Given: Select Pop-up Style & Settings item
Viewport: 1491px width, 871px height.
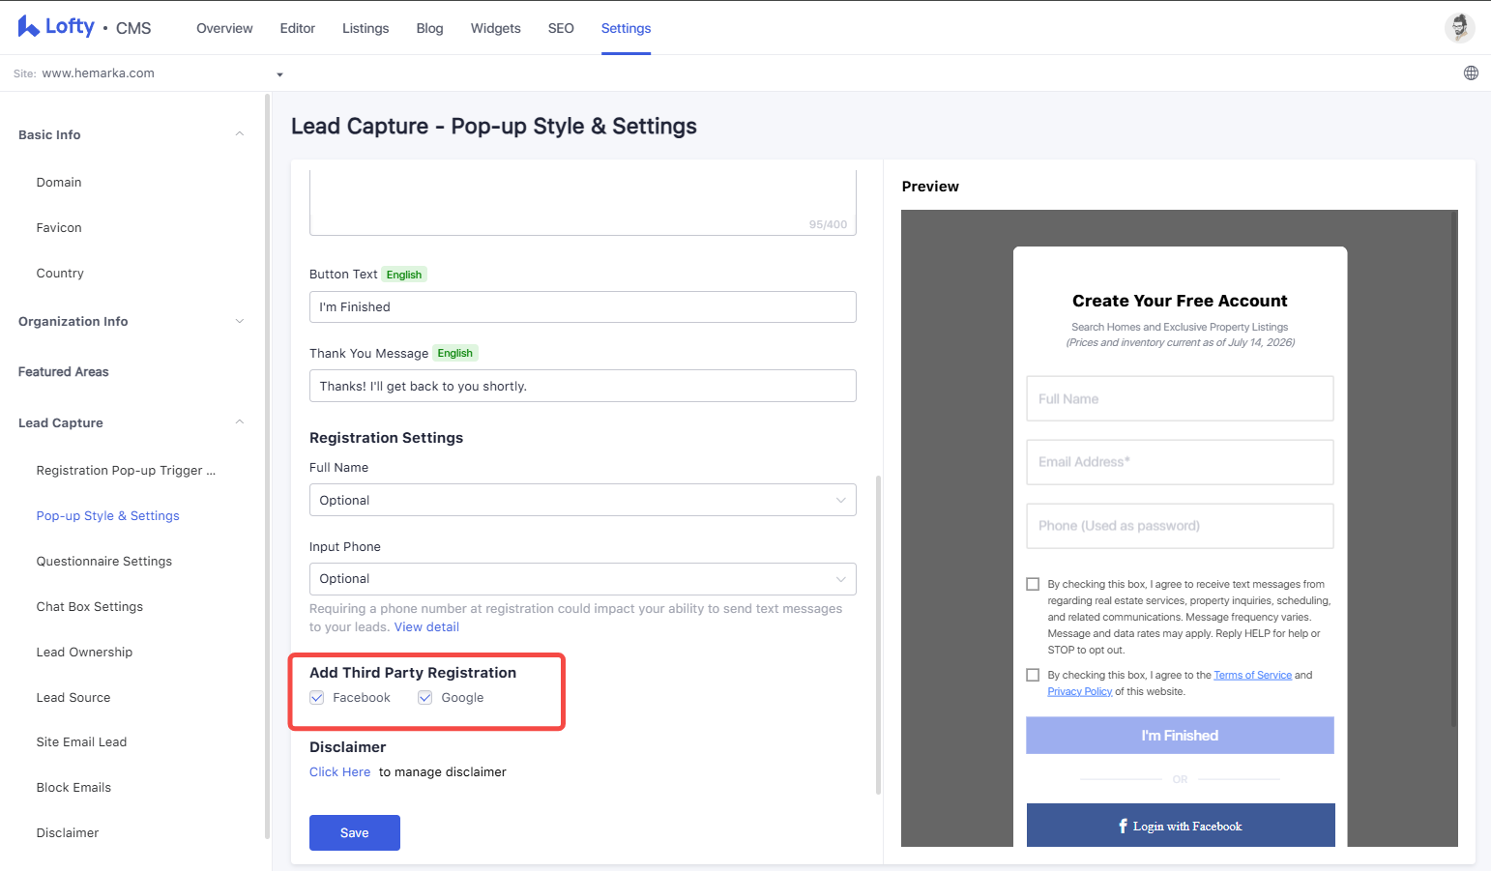Looking at the screenshot, I should (x=108, y=516).
